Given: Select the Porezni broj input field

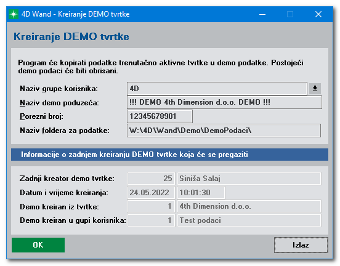Looking at the screenshot, I should click(160, 116).
